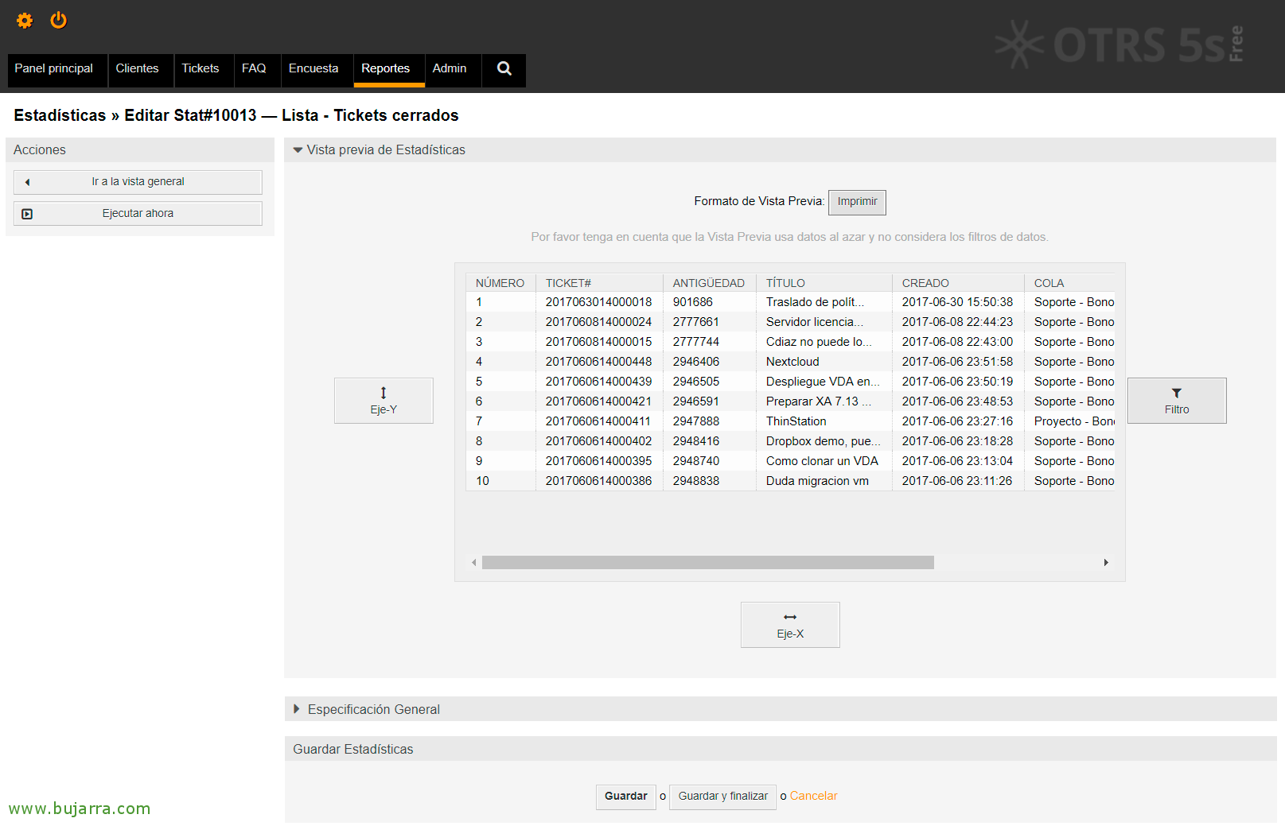Image resolution: width=1285 pixels, height=826 pixels.
Task: Click the power logout icon
Action: [x=58, y=20]
